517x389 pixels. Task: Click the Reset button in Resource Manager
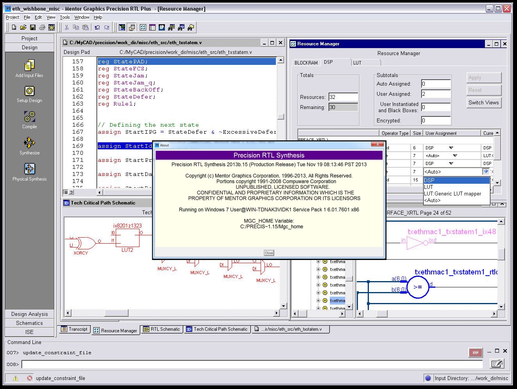pyautogui.click(x=484, y=90)
